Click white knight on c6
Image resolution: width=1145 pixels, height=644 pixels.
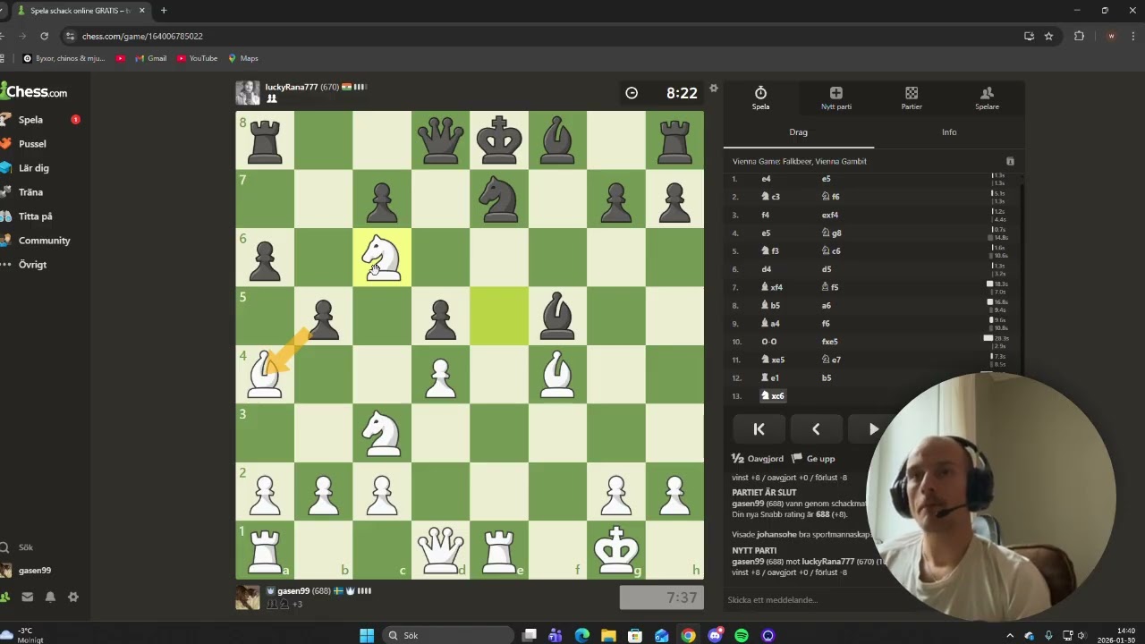tap(382, 257)
